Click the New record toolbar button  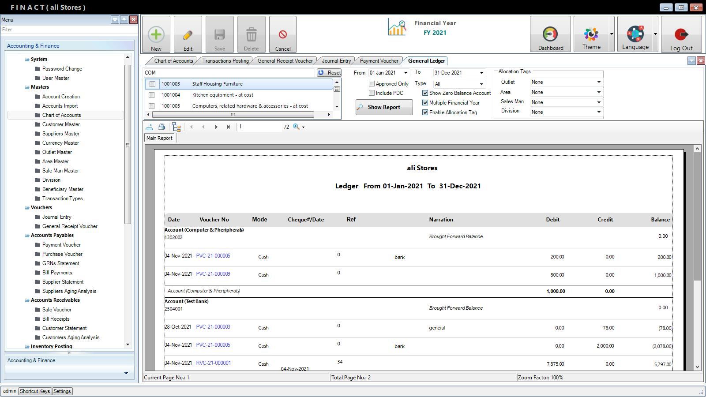(156, 35)
